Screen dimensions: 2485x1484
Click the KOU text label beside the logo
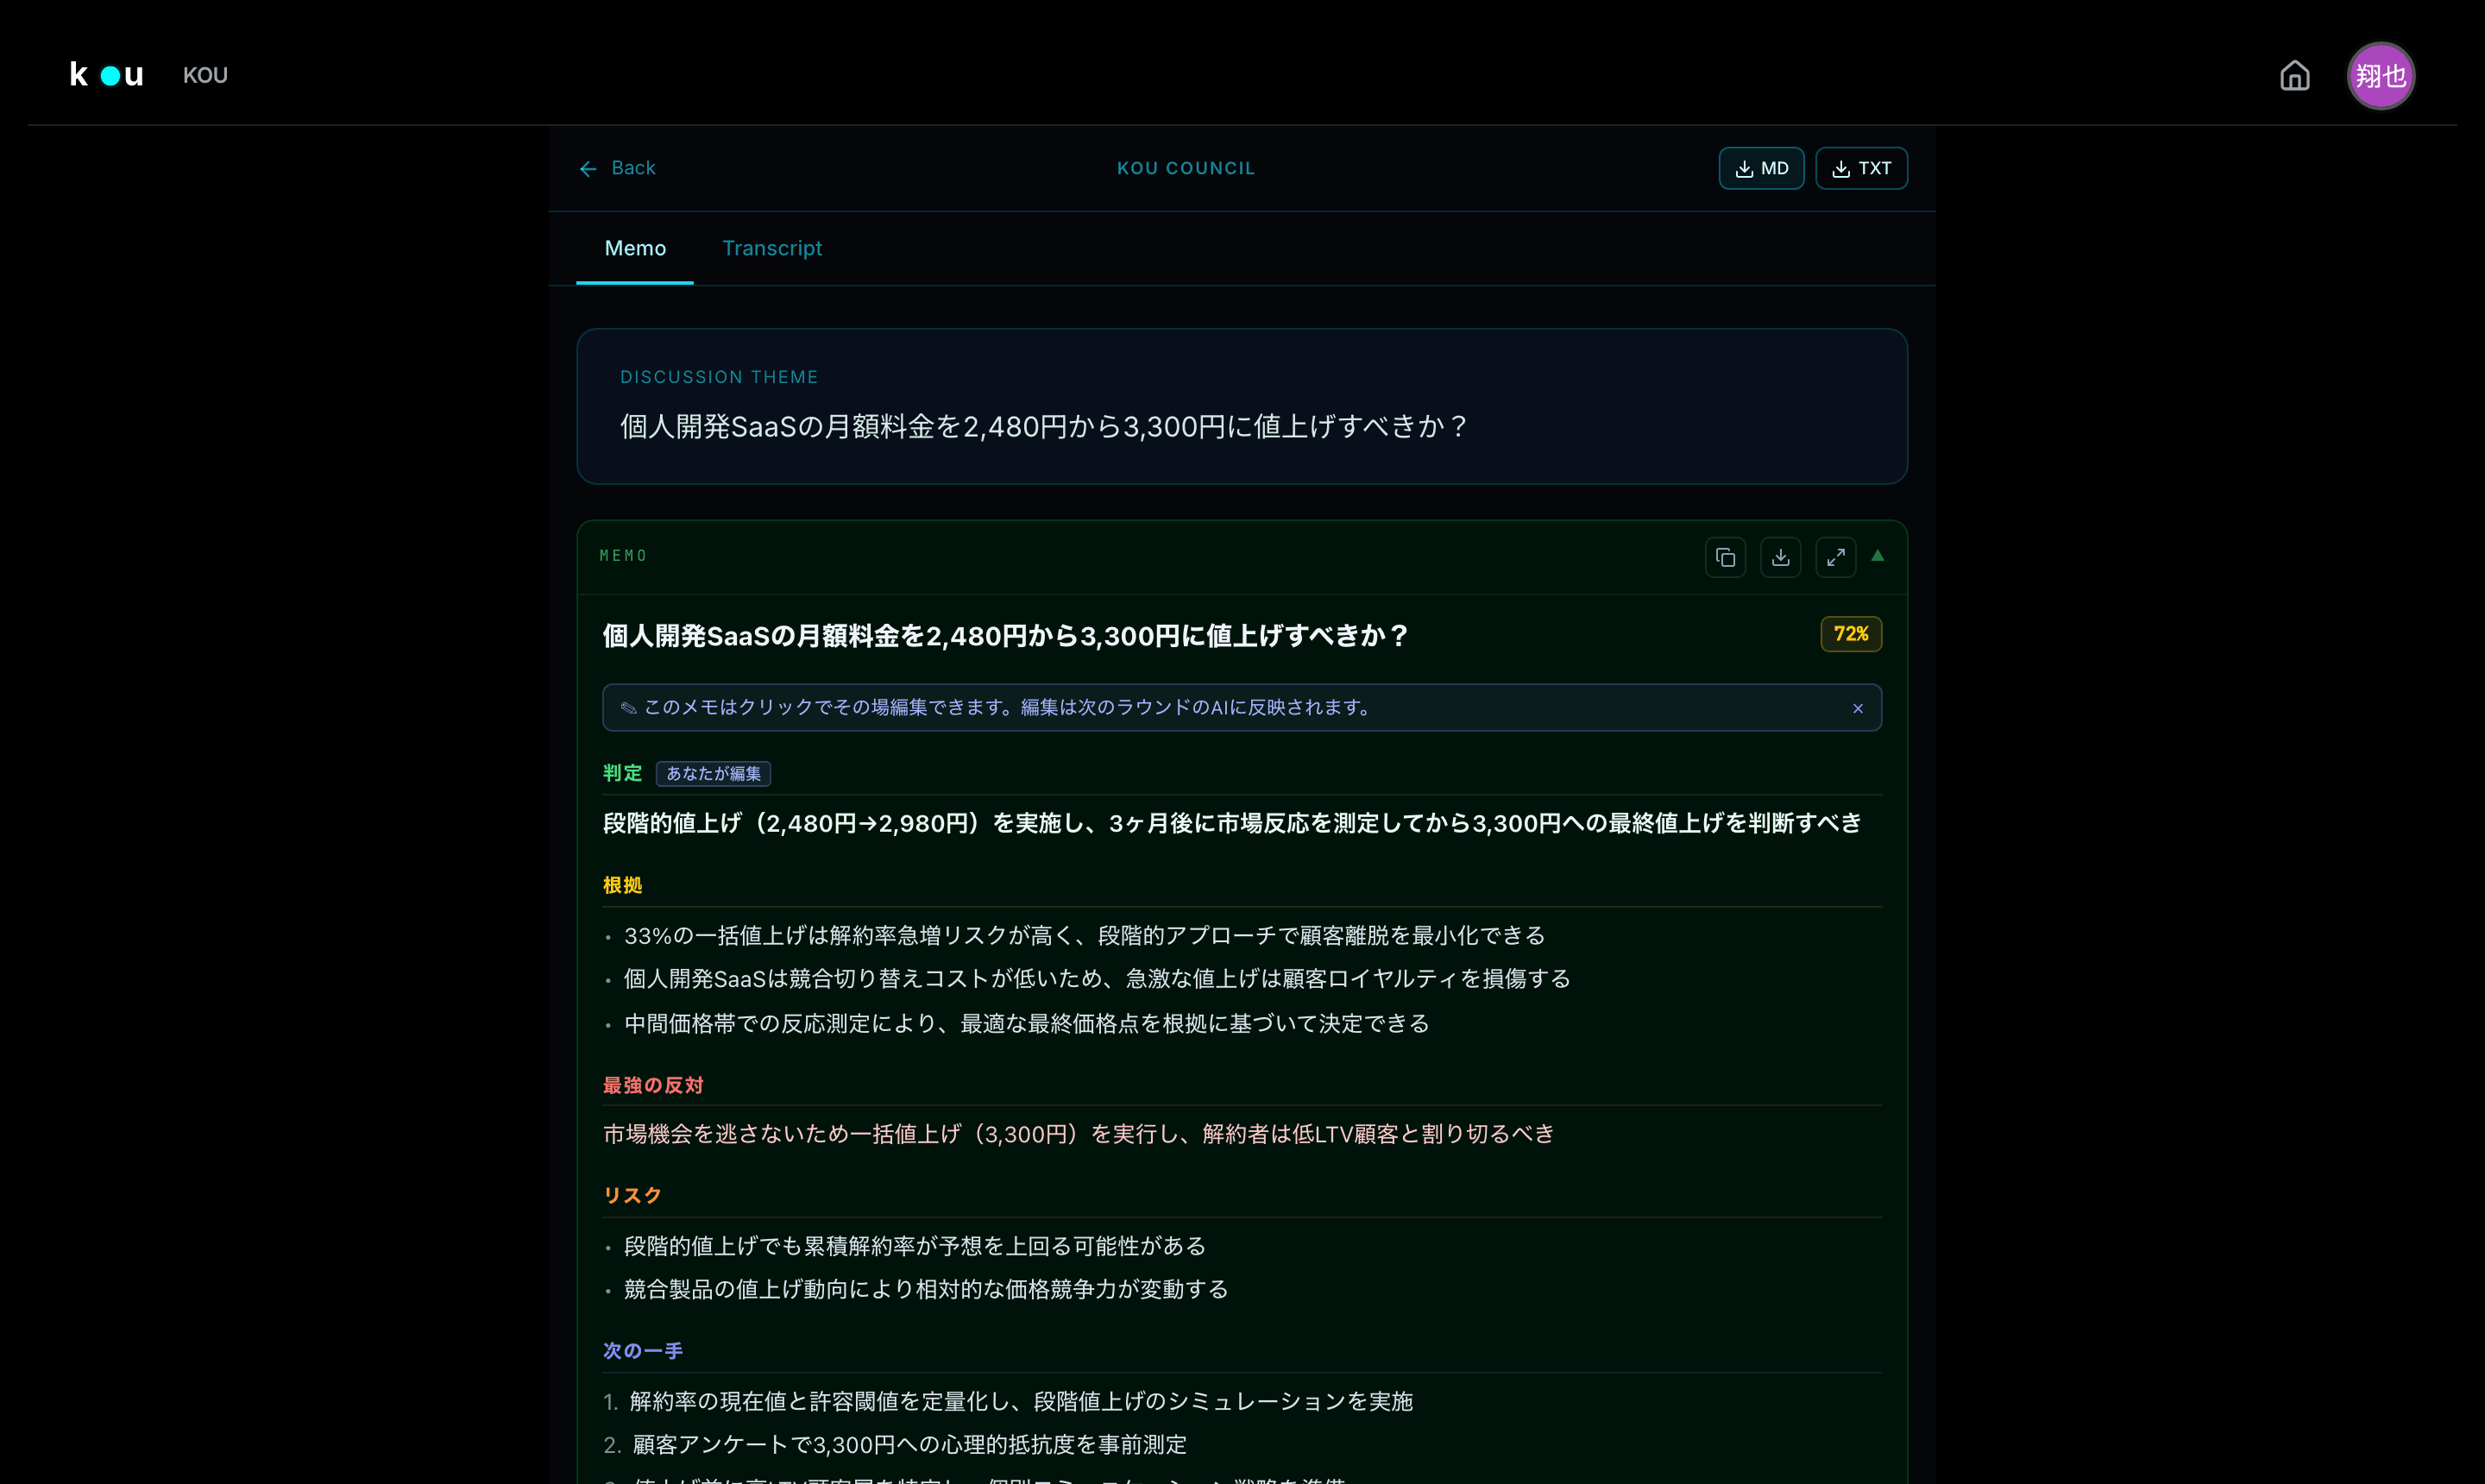(x=205, y=75)
